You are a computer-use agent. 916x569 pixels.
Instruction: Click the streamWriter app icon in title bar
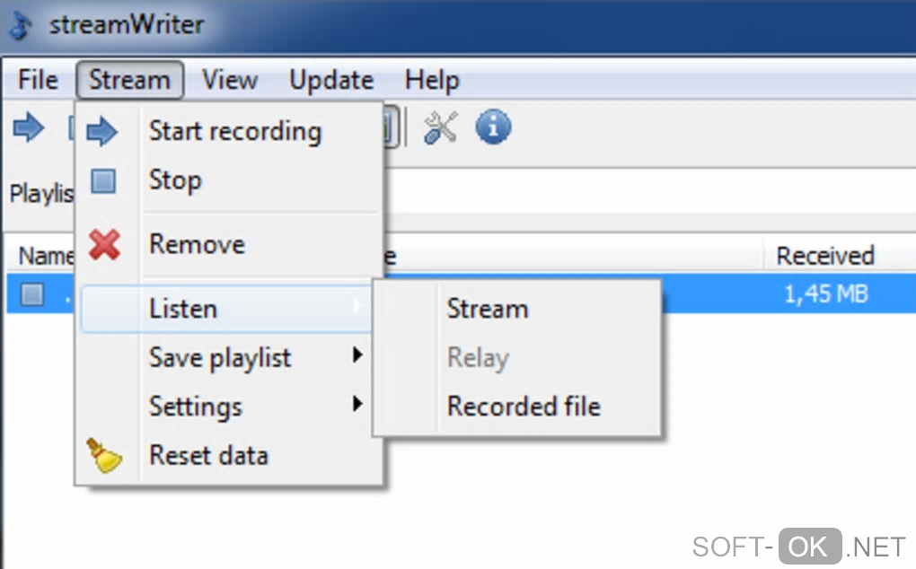tap(22, 25)
